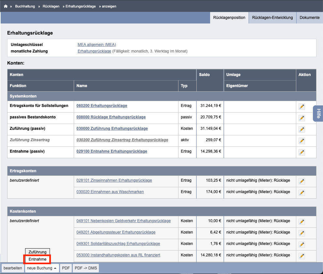Navigate to Rücklagen in the breadcrumb
Viewport: 323px width, 274px height.
51,7
